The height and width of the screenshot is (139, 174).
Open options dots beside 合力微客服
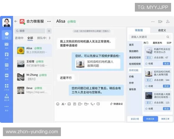point(49,21)
